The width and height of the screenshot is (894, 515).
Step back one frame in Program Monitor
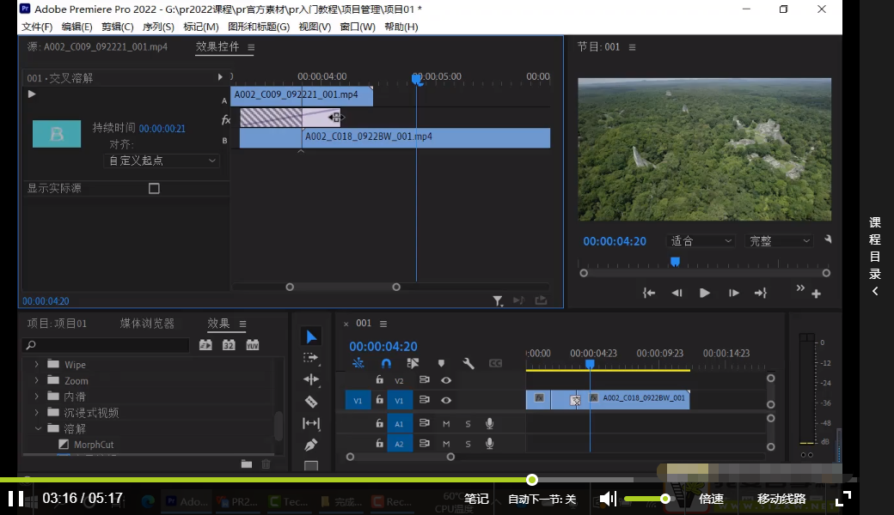(x=677, y=293)
